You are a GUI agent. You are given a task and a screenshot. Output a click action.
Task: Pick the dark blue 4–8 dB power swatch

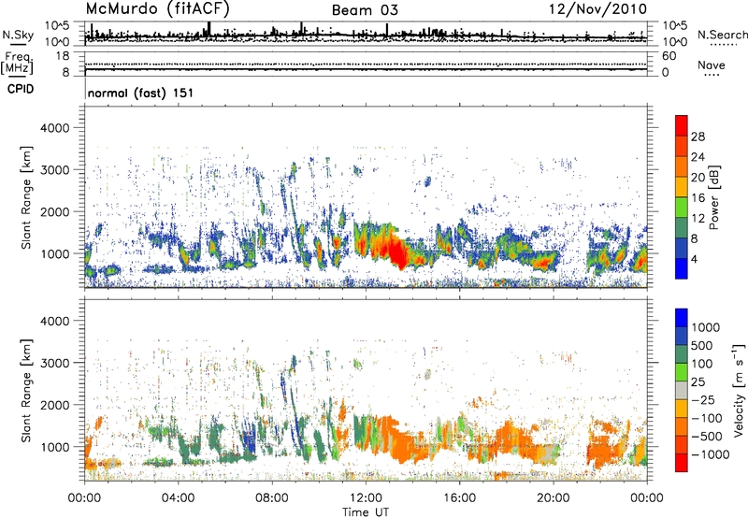pos(682,249)
